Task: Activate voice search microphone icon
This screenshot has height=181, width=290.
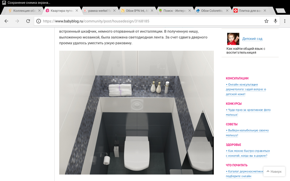Action: click(x=276, y=21)
